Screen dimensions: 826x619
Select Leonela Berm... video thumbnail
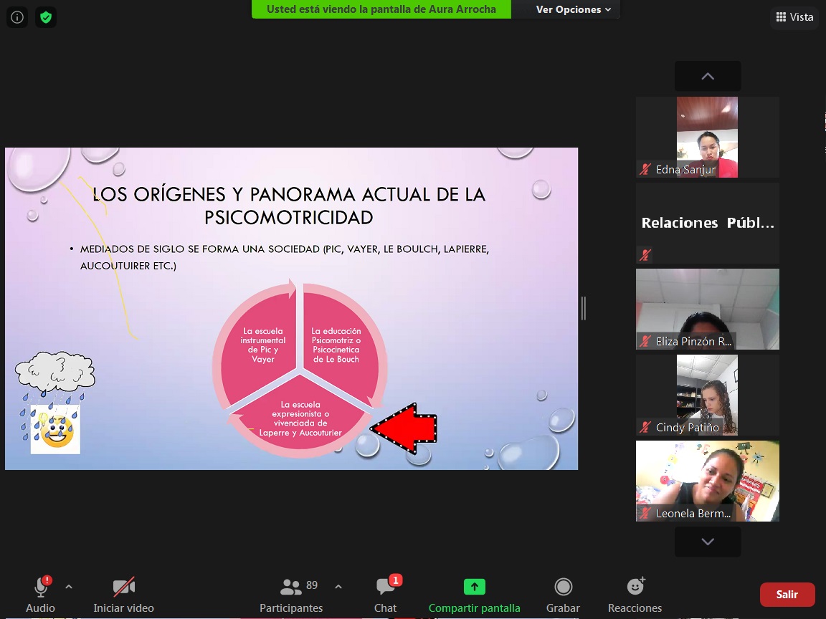pos(708,481)
